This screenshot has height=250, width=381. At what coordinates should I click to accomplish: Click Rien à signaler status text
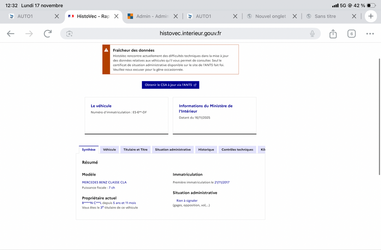[187, 201]
